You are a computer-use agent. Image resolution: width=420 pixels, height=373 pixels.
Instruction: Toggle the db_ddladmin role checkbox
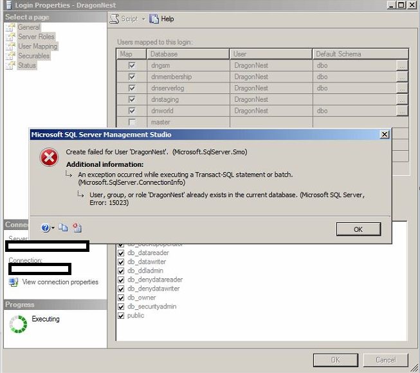pos(121,271)
